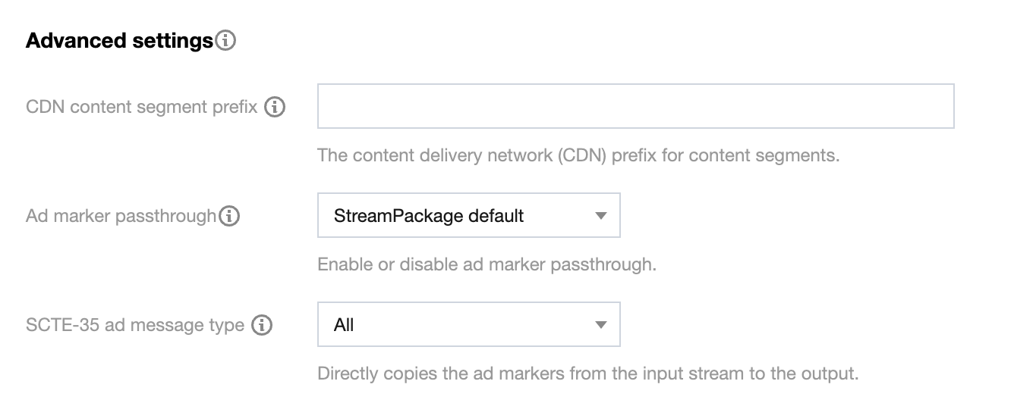Screen dimensions: 1014x400
Task: Open the Ad marker passthrough info tooltip icon
Action: 229,217
